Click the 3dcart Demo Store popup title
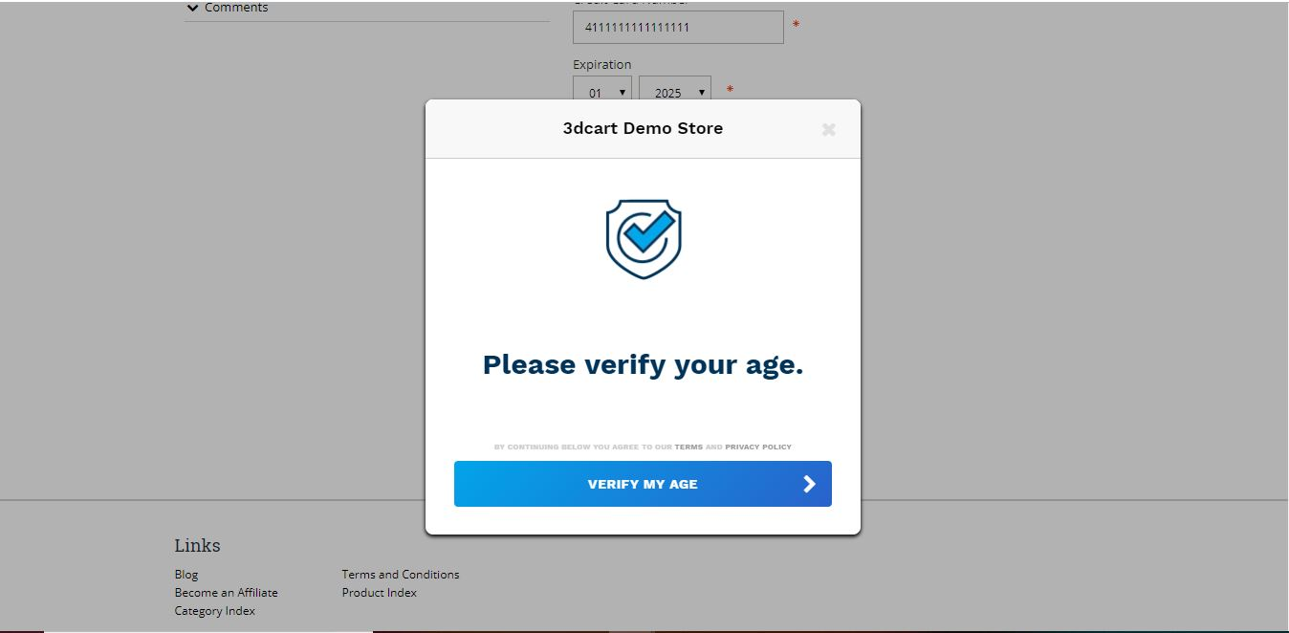This screenshot has height=633, width=1289. 643,128
